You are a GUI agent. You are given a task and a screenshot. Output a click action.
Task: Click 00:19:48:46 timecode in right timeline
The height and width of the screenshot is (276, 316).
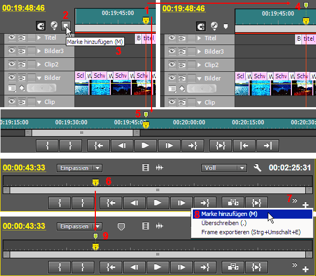pos(183,9)
